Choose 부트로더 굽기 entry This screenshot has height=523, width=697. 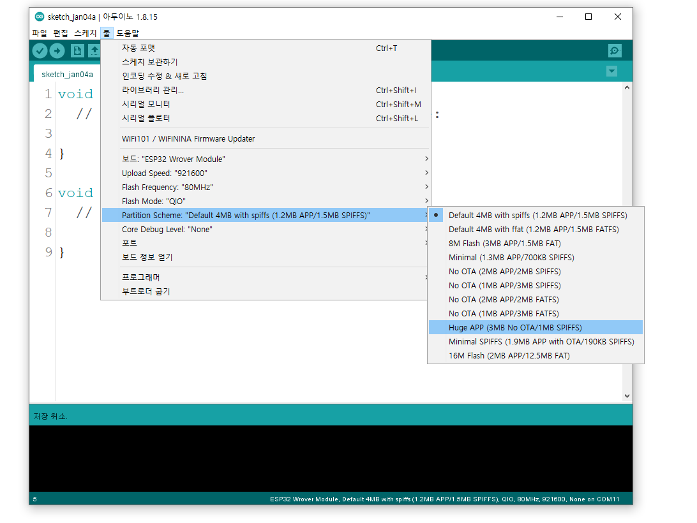(x=266, y=291)
